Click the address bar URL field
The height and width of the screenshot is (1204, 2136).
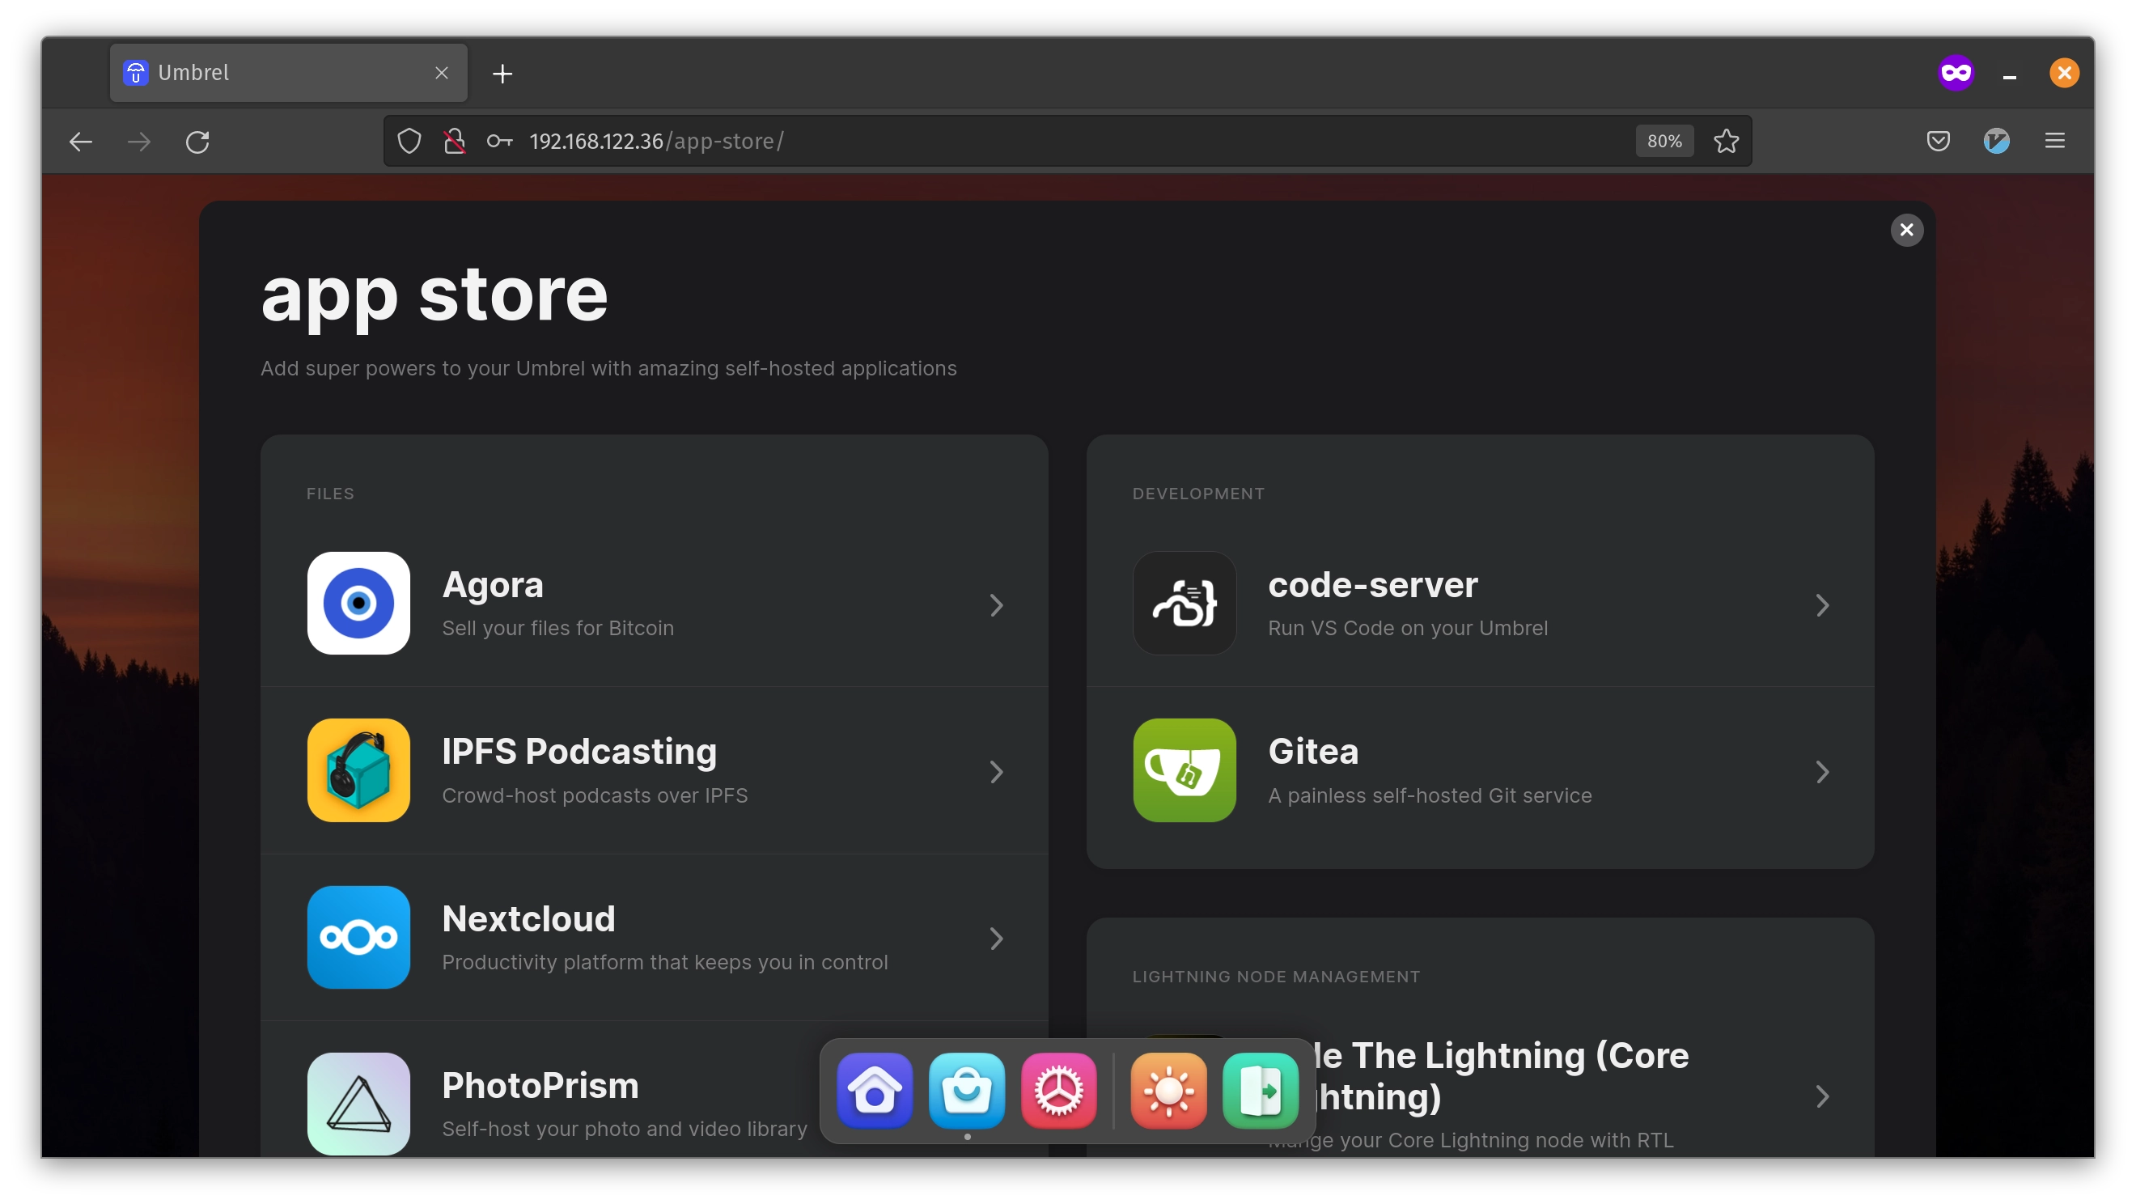(1067, 142)
